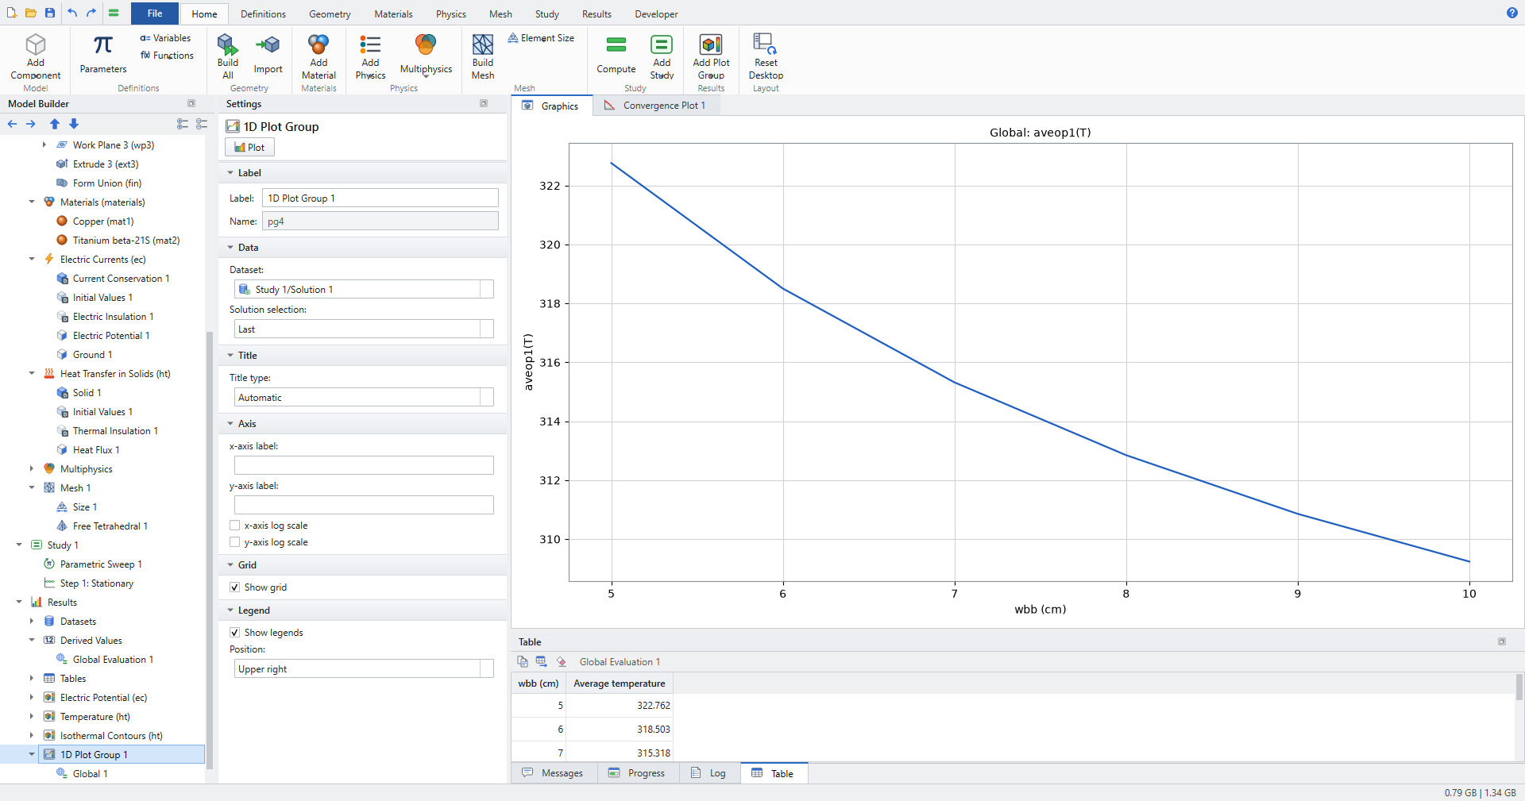Open the Title type dropdown
The image size is (1525, 801).
pos(364,398)
